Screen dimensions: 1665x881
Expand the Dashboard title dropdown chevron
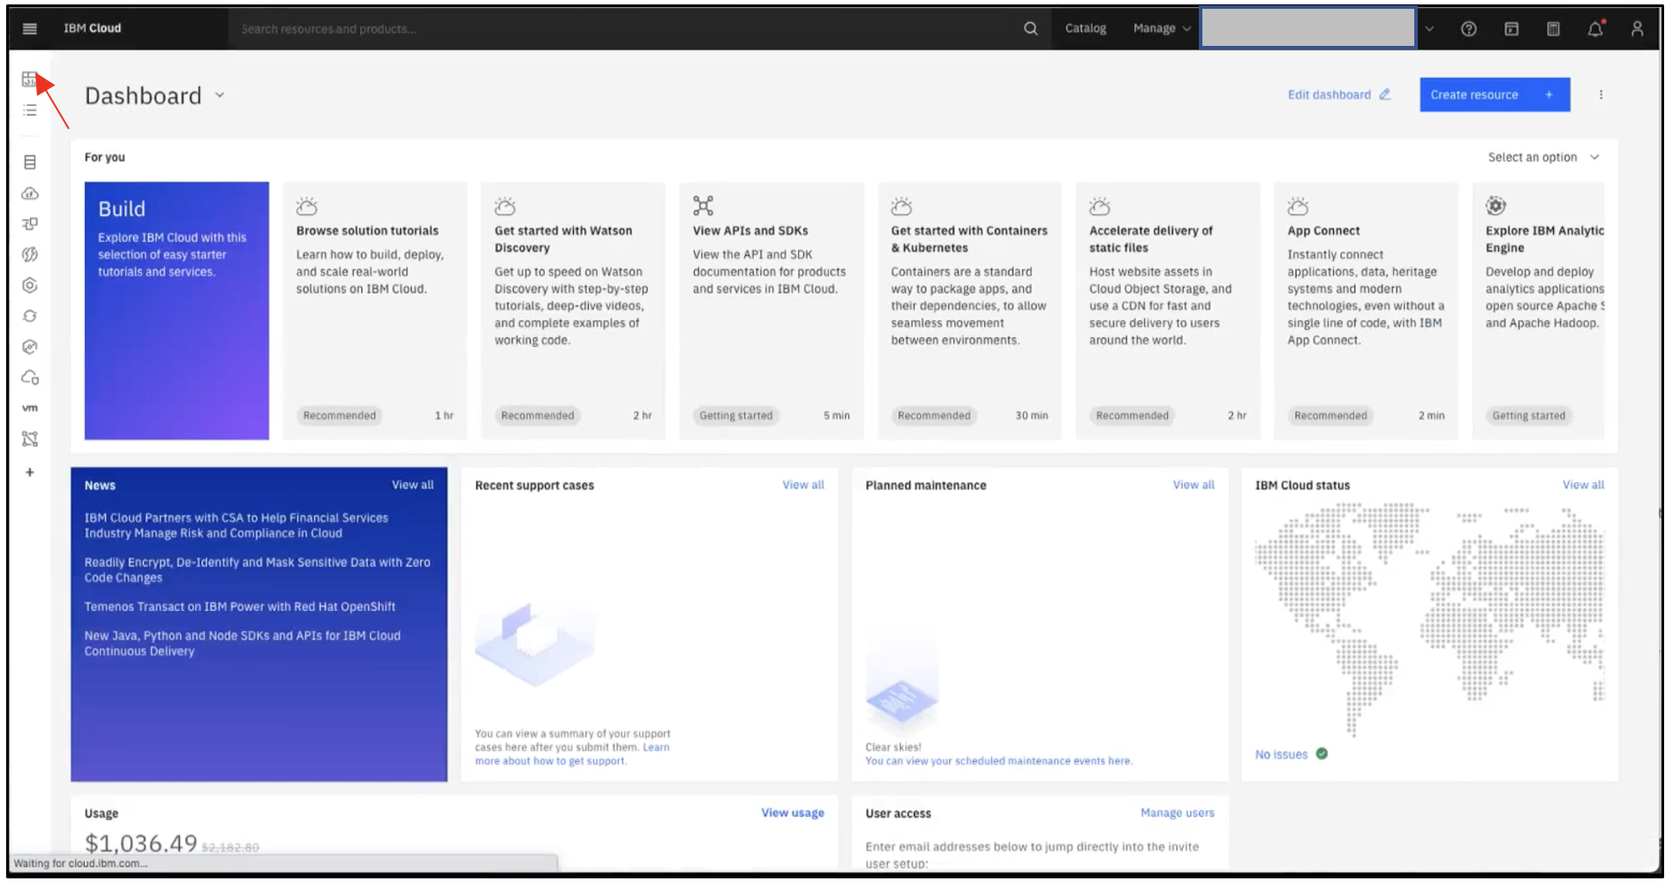[x=220, y=95]
